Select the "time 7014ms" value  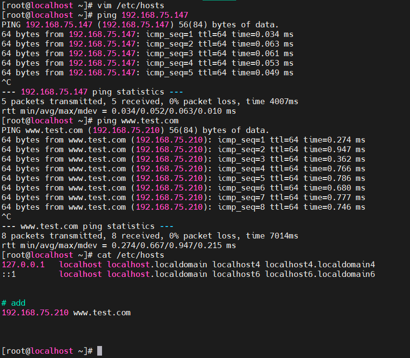tap(272, 236)
